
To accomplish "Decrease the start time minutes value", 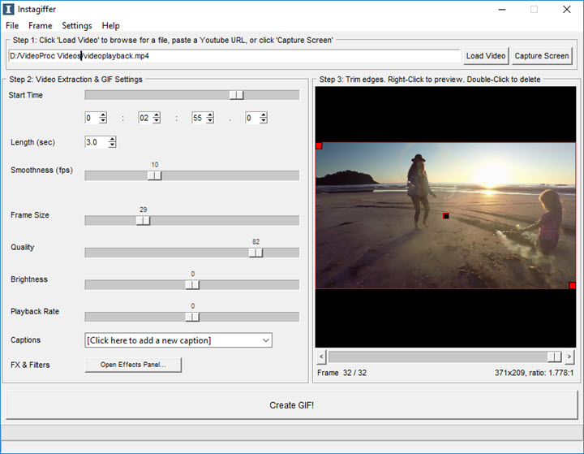I will 157,121.
